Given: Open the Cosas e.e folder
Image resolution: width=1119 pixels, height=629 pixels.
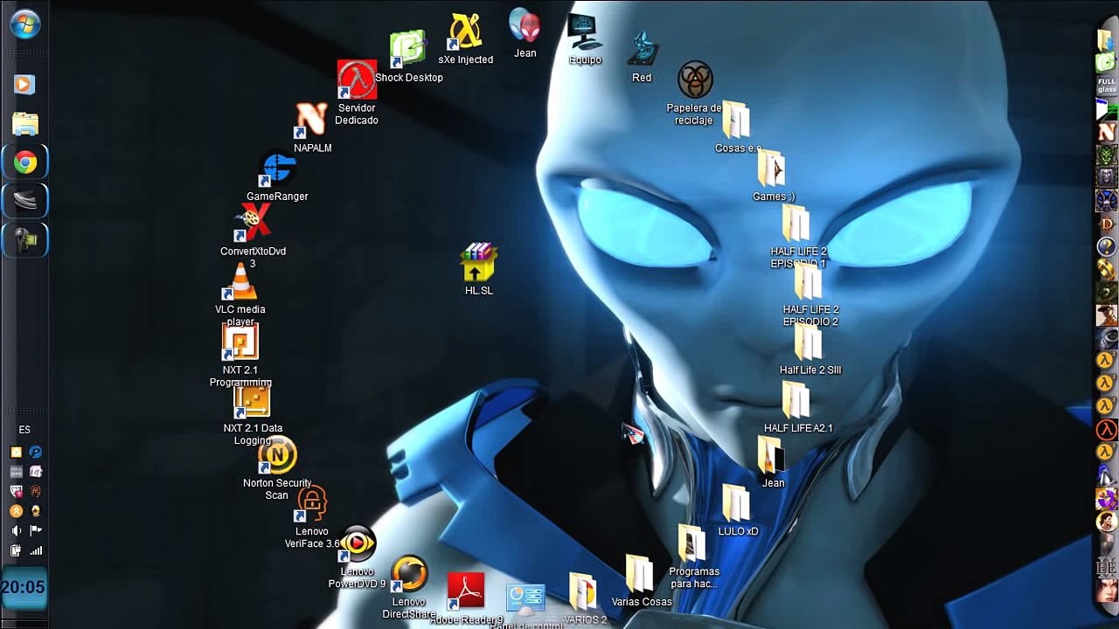Looking at the screenshot, I should (736, 121).
